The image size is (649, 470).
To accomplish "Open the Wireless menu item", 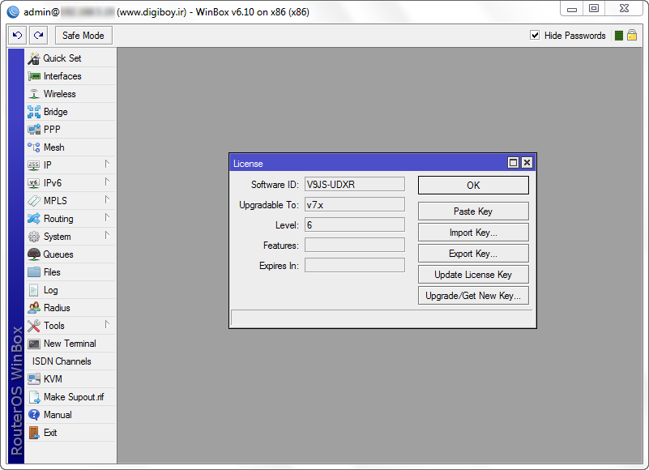I will (x=70, y=94).
